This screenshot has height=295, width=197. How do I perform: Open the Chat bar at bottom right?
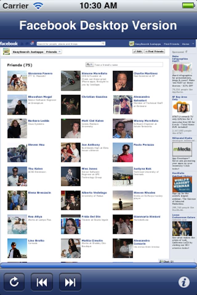pos(176,261)
